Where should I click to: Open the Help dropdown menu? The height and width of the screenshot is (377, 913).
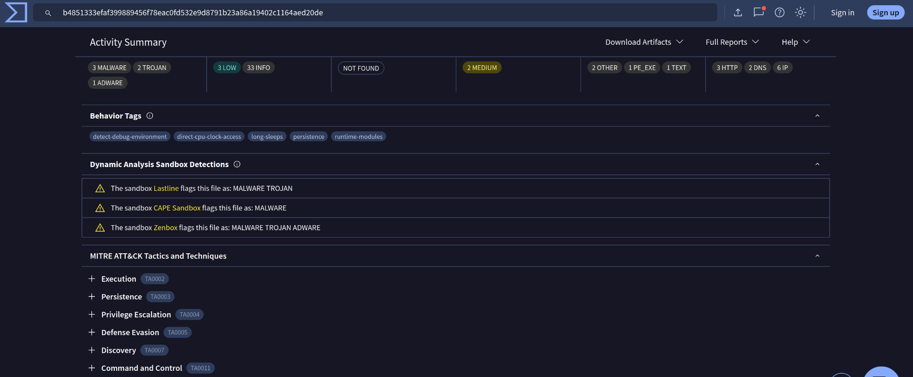[x=795, y=42]
